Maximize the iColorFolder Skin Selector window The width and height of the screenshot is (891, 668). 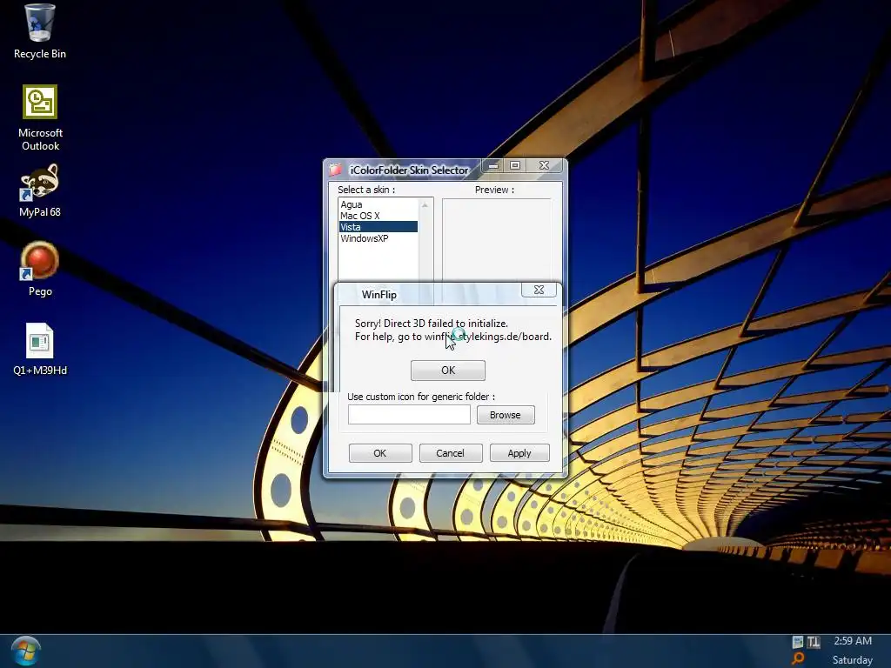pyautogui.click(x=515, y=165)
